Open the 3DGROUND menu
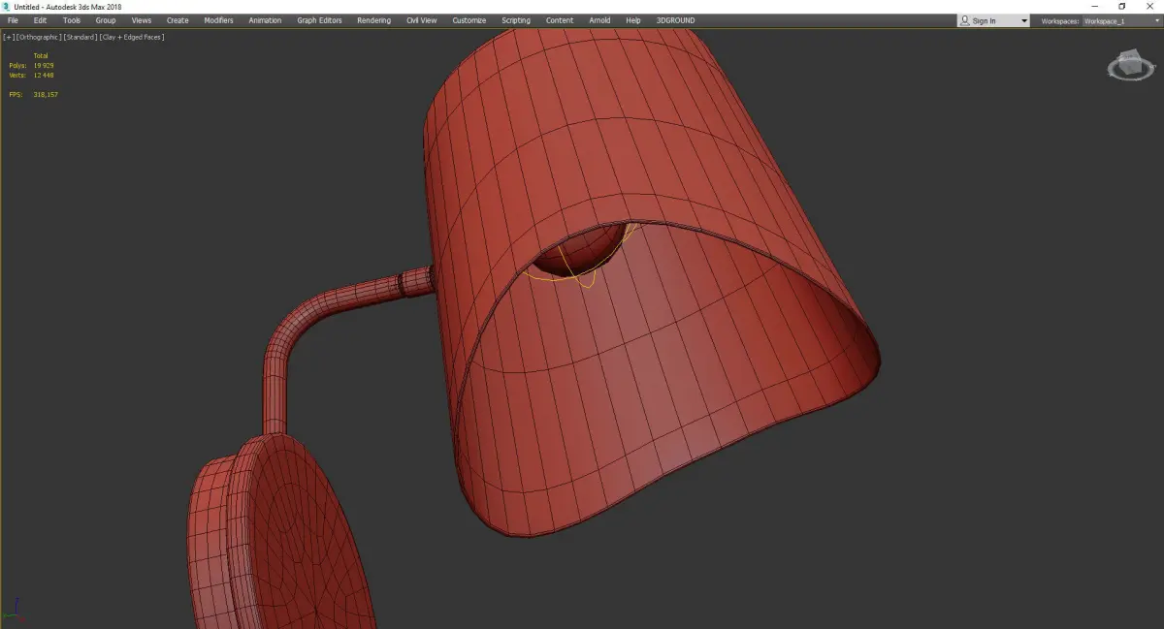 click(x=675, y=20)
